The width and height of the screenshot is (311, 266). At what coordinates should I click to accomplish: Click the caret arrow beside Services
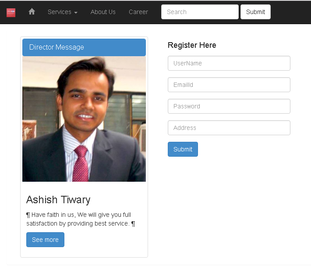(x=76, y=13)
